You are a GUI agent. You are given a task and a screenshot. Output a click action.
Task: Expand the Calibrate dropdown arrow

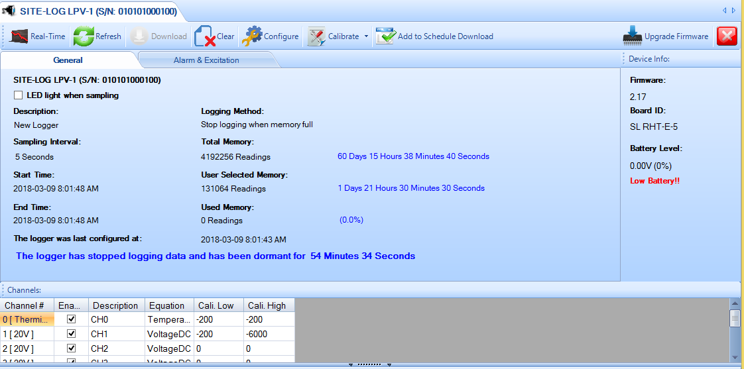(x=366, y=36)
